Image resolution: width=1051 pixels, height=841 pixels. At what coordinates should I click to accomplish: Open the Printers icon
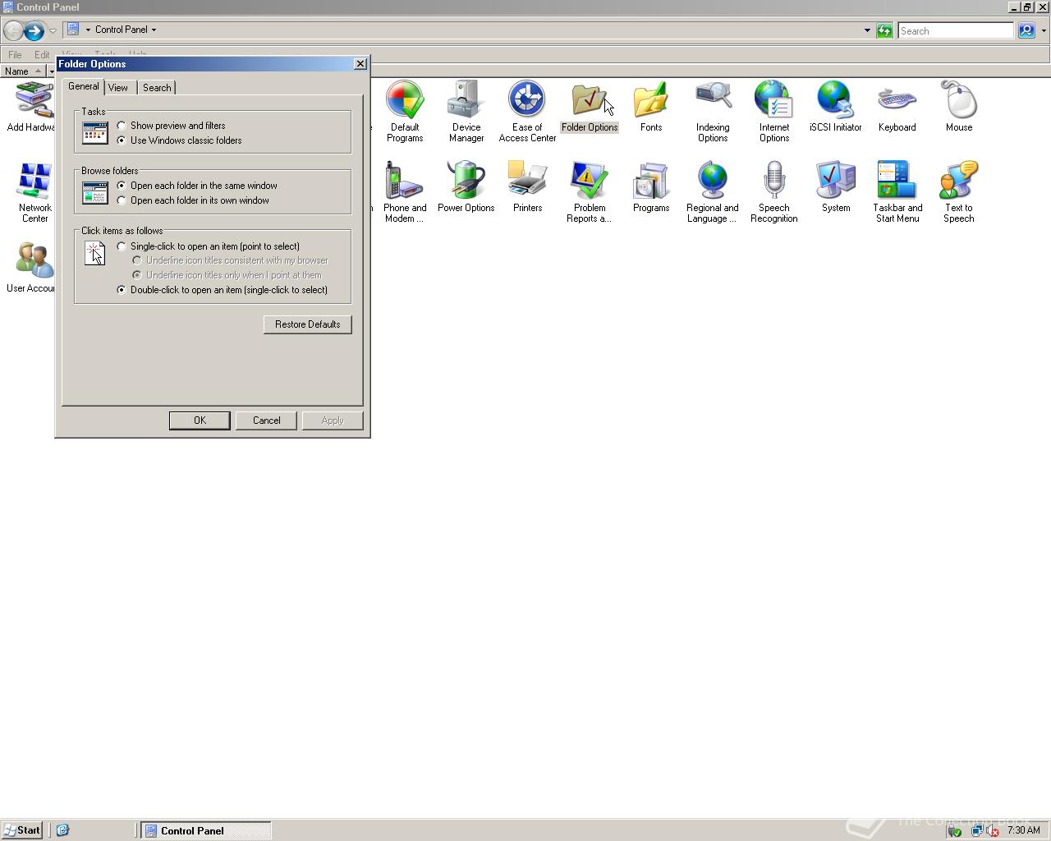528,187
